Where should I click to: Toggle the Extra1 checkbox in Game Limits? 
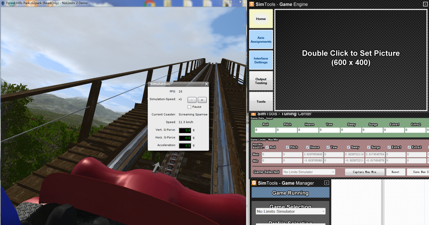[389, 147]
